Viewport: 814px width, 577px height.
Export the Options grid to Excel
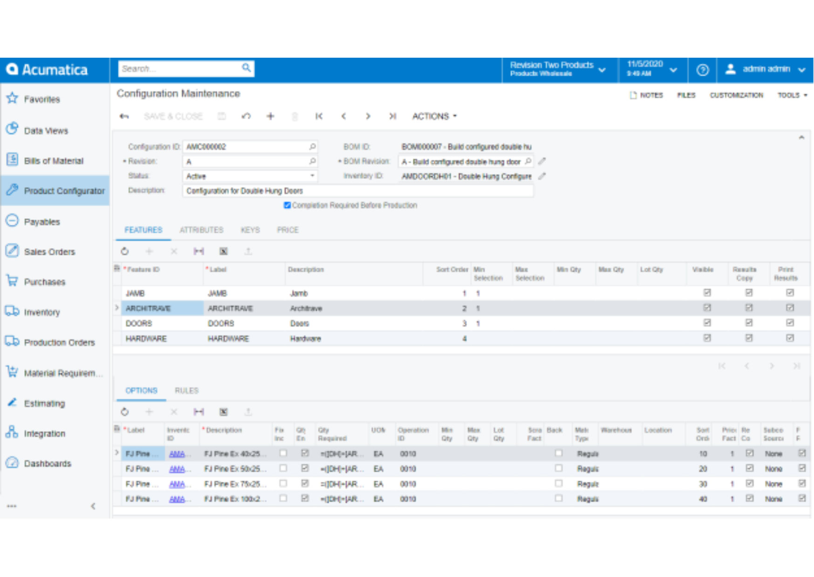[x=224, y=412]
